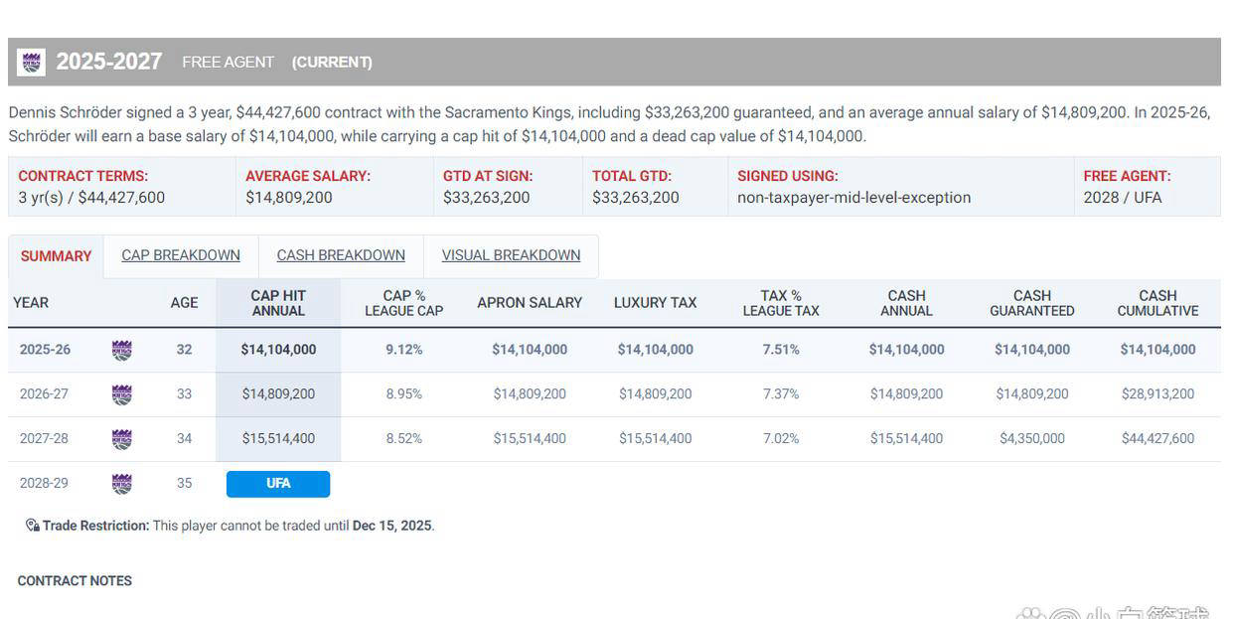
Task: Click the Kings team icon in 2025-26 row
Action: point(121,350)
